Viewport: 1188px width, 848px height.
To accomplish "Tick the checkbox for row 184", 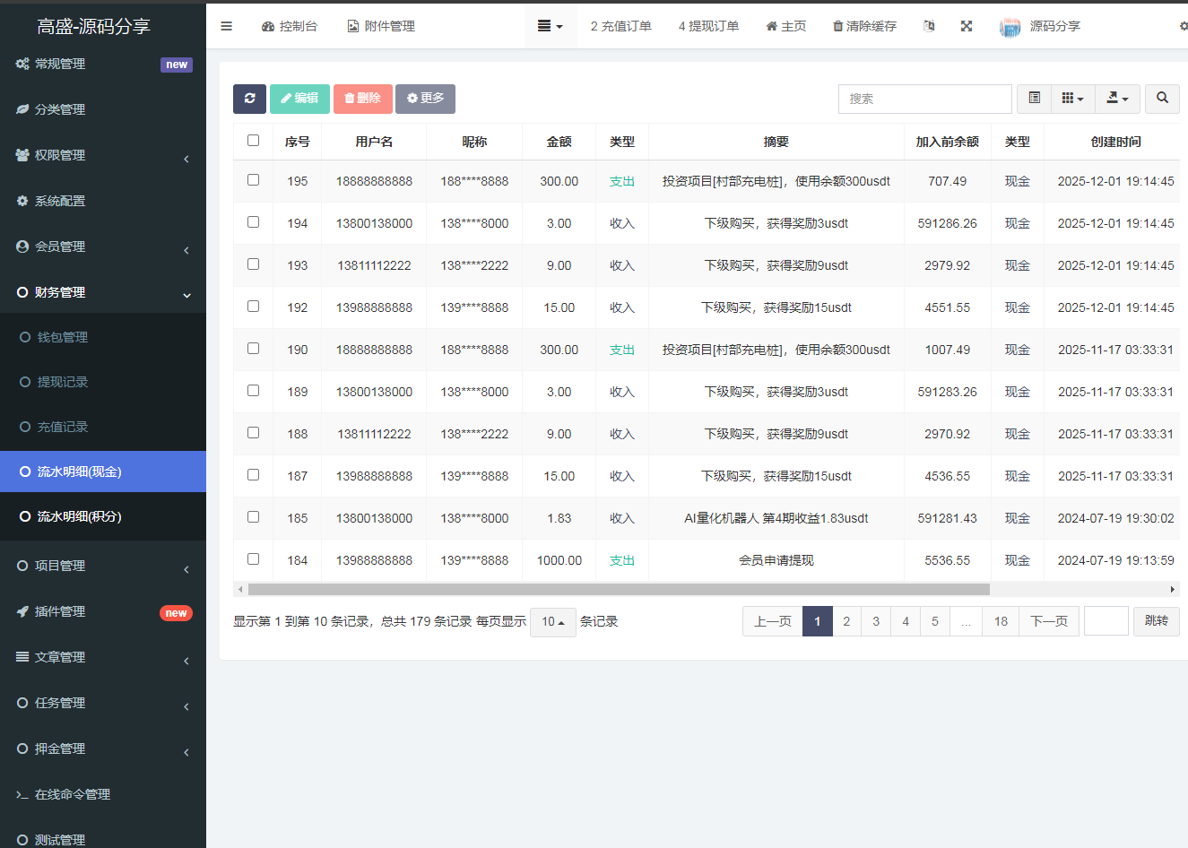I will pos(253,559).
